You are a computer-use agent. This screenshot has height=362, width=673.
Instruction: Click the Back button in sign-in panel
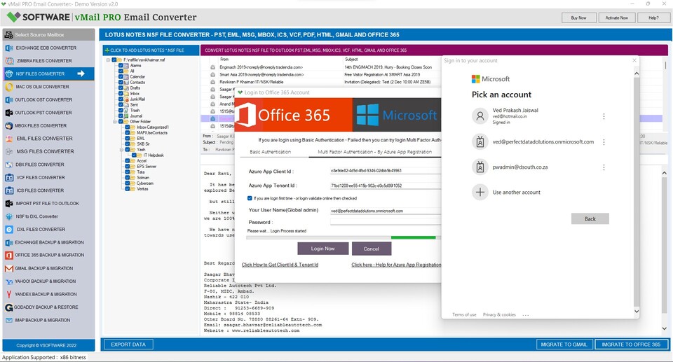tap(590, 218)
